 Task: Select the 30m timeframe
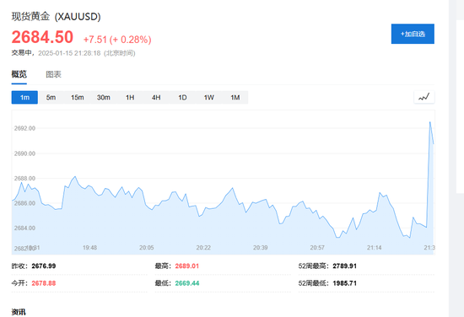[x=104, y=97]
